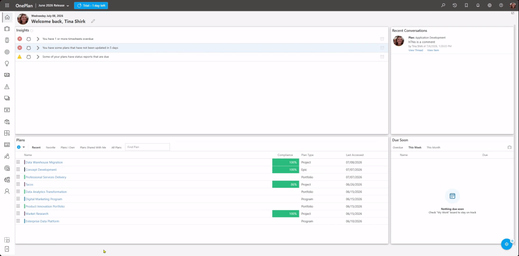Viewport: 519px width, 256px height.
Task: Open the single person icon in sidebar
Action: 7,191
